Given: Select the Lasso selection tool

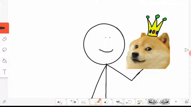Looking at the screenshot, I should [4, 50].
